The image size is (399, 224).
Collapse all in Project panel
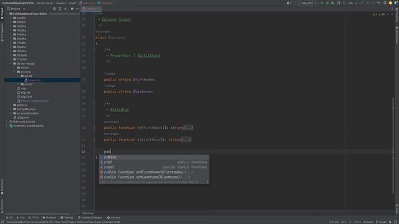[65, 9]
